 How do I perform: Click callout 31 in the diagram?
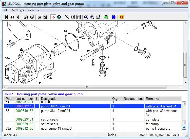(x=56, y=44)
